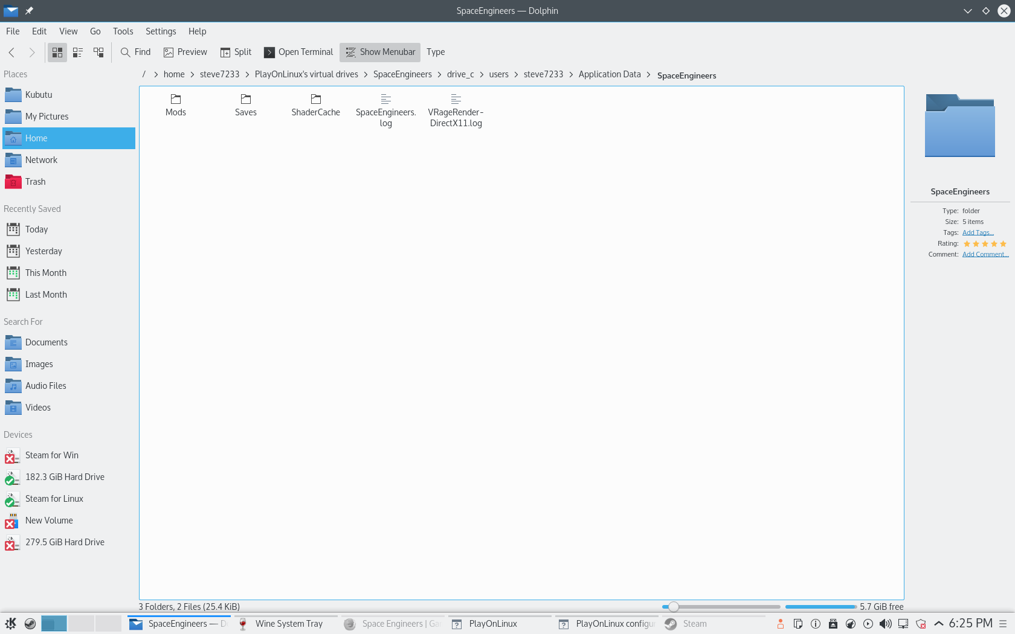Viewport: 1015px width, 634px height.
Task: Search for Images
Action: (x=69, y=364)
